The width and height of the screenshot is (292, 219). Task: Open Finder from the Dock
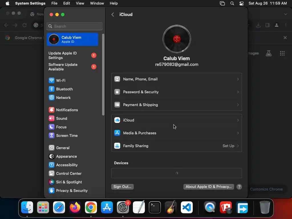(x=27, y=207)
